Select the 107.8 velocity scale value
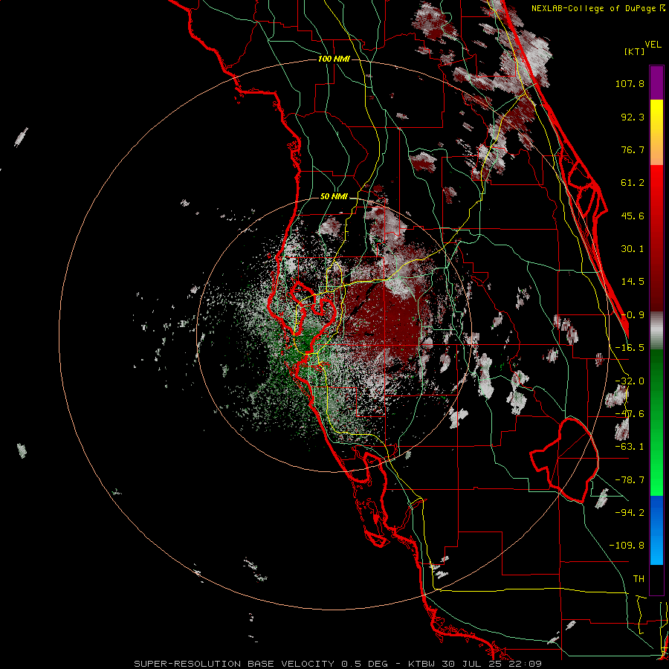Image resolution: width=669 pixels, height=669 pixels. [x=630, y=83]
